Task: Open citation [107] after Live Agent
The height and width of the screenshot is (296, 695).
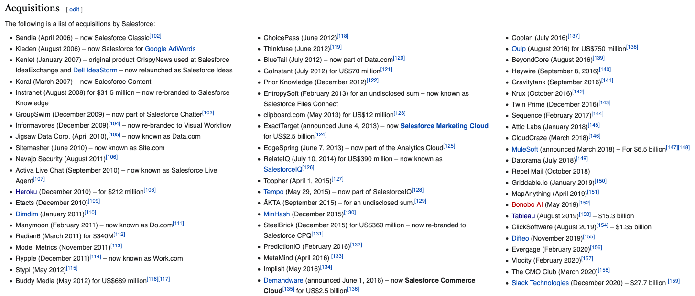Action: (x=39, y=179)
